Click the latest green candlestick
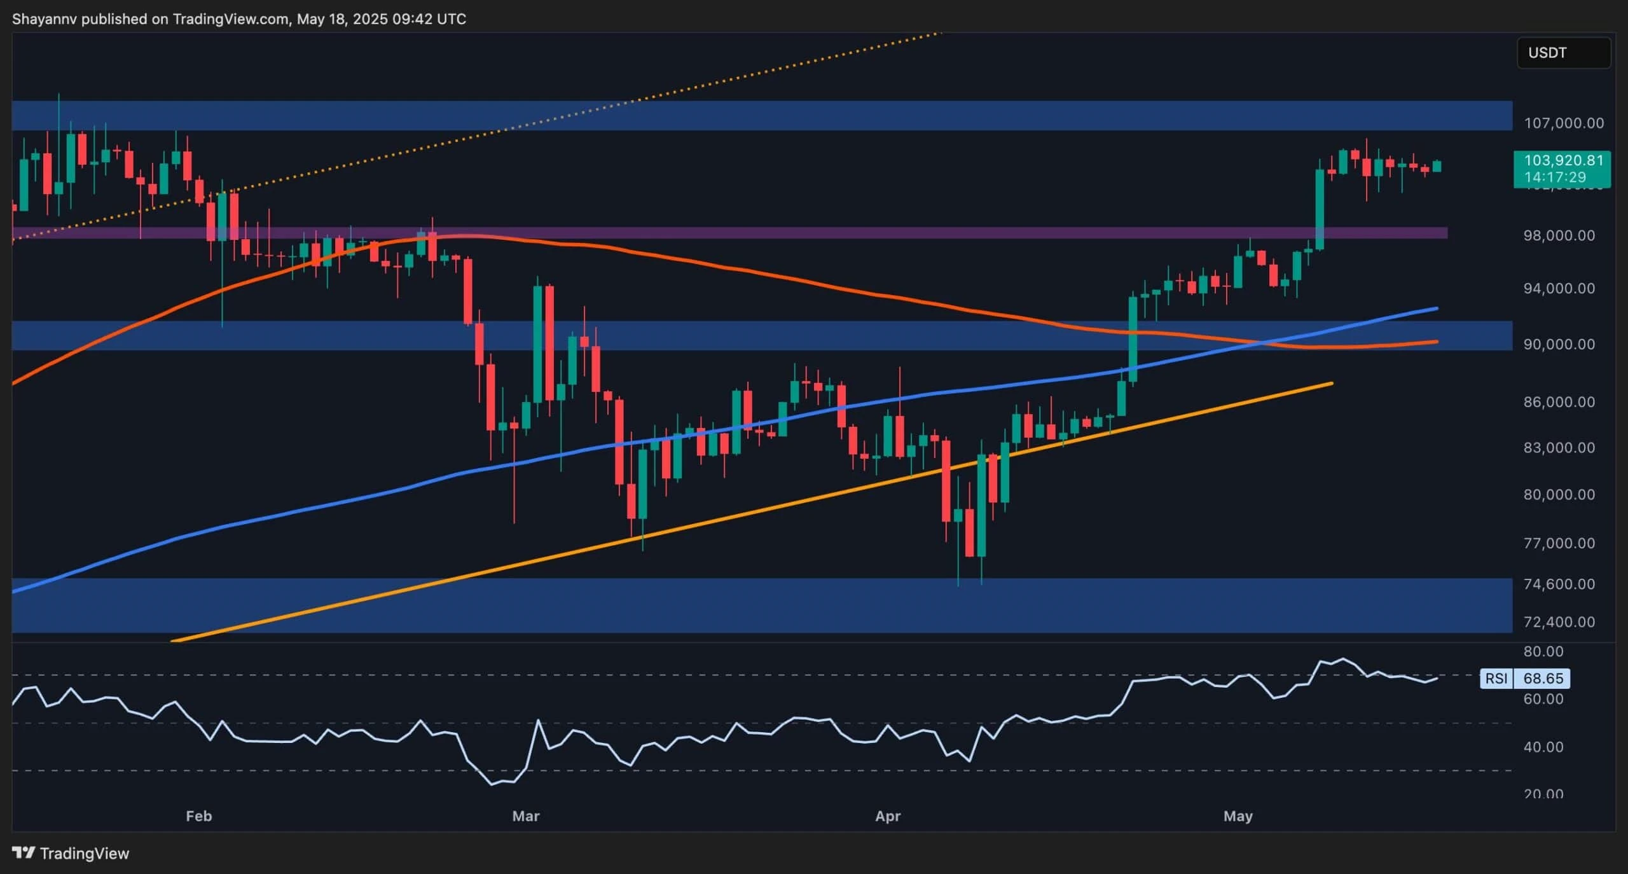Screen dimensions: 1628x874 click(1437, 167)
